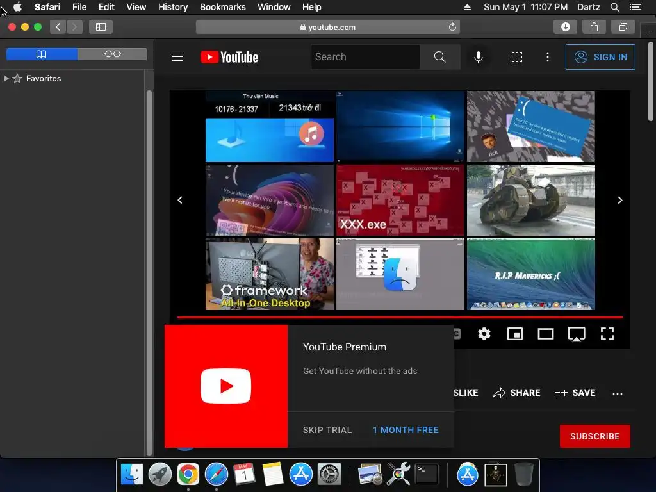
Task: Show next suggested videos with right arrow
Action: click(x=620, y=200)
